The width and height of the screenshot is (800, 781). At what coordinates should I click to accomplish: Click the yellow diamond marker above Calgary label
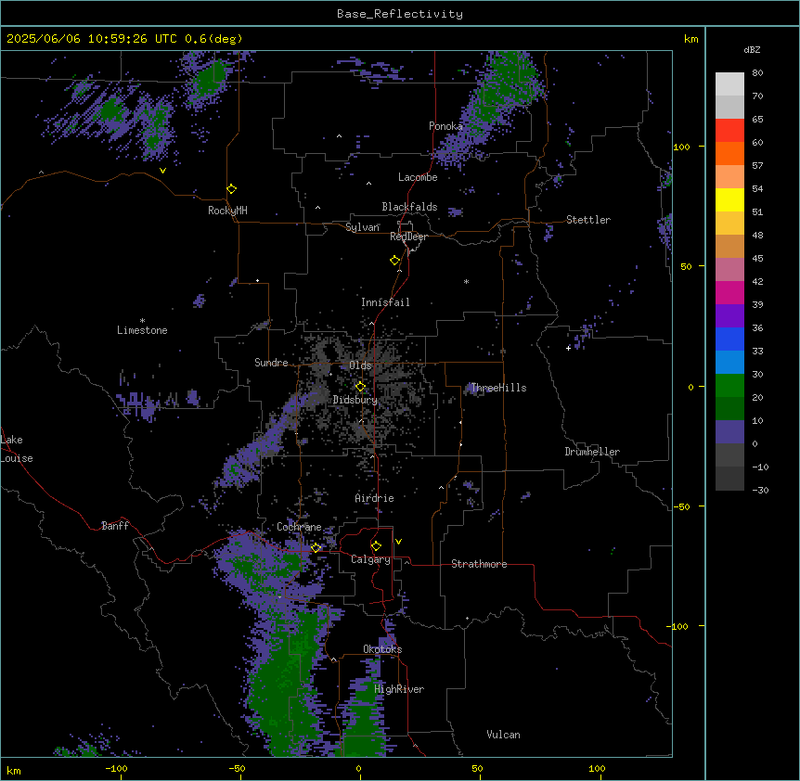click(x=376, y=546)
